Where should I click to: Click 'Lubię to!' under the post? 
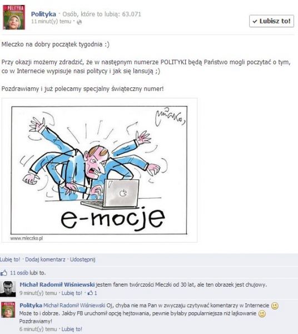click(x=10, y=259)
